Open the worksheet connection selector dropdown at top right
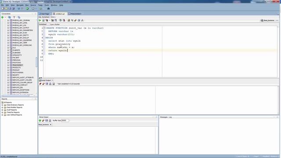 277,21
